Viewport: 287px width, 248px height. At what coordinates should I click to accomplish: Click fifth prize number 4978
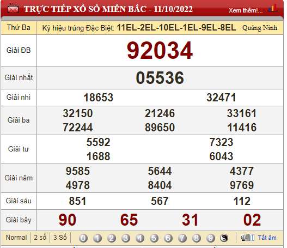click(x=78, y=185)
